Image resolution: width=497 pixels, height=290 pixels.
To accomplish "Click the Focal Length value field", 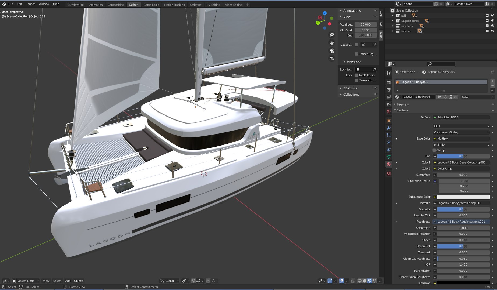I will (365, 24).
